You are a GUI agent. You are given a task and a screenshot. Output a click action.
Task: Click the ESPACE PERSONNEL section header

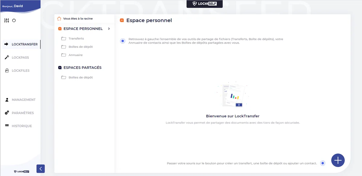point(83,29)
